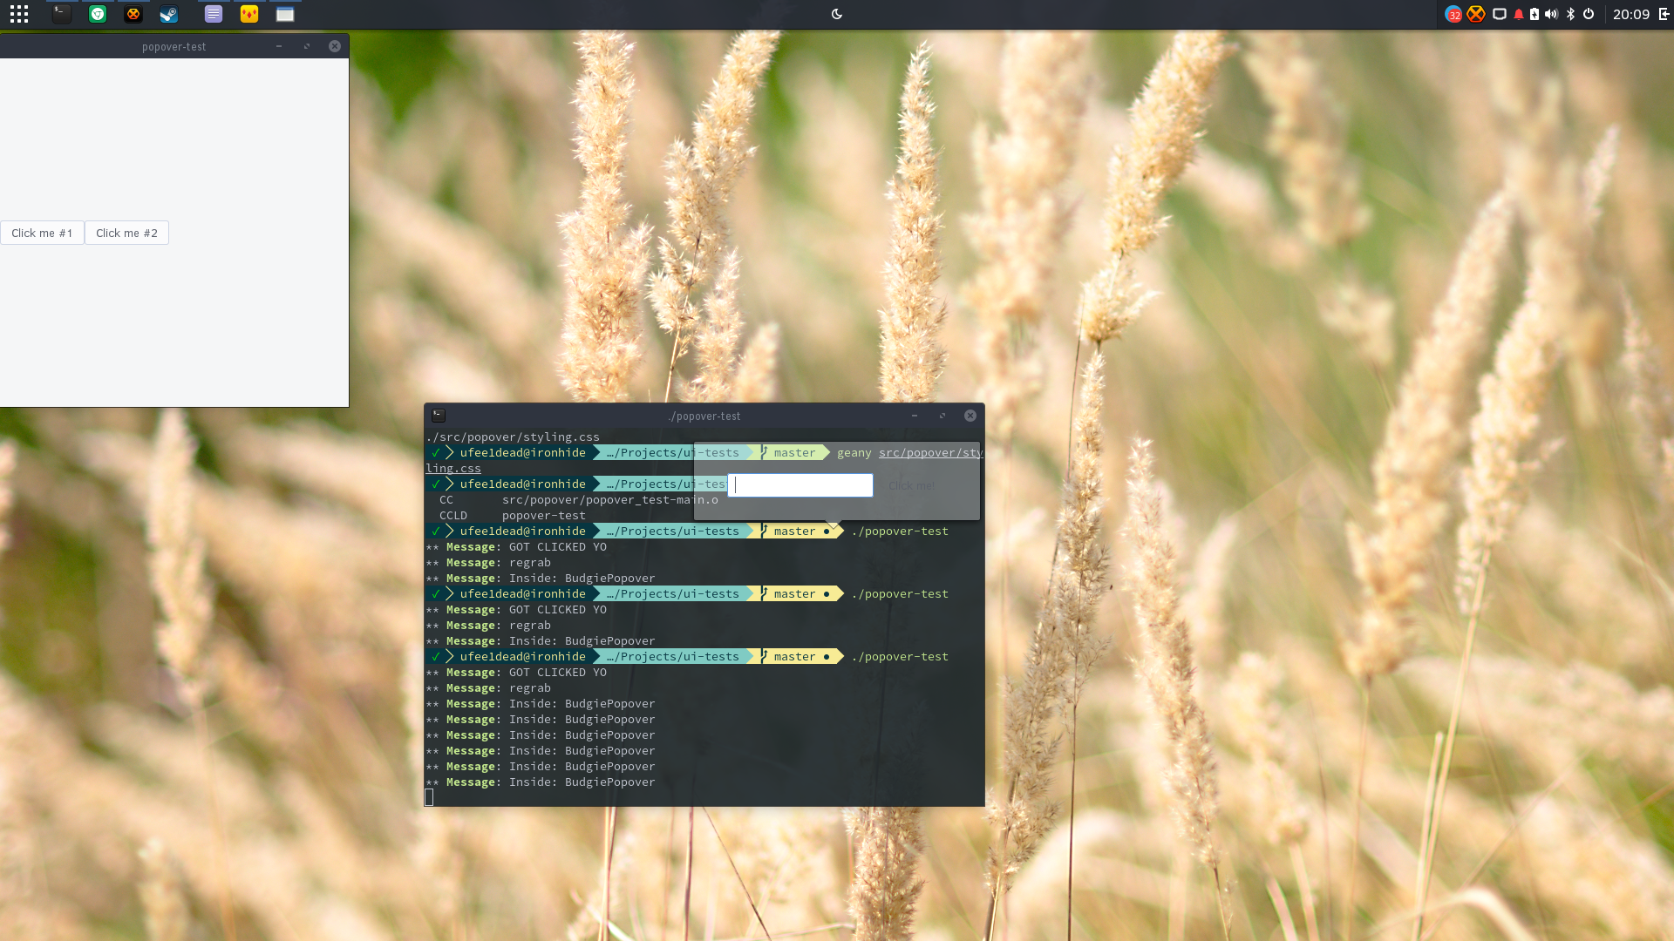Minimize the ./popover-test terminal window
Viewport: 1674px width, 941px height.
coord(915,416)
